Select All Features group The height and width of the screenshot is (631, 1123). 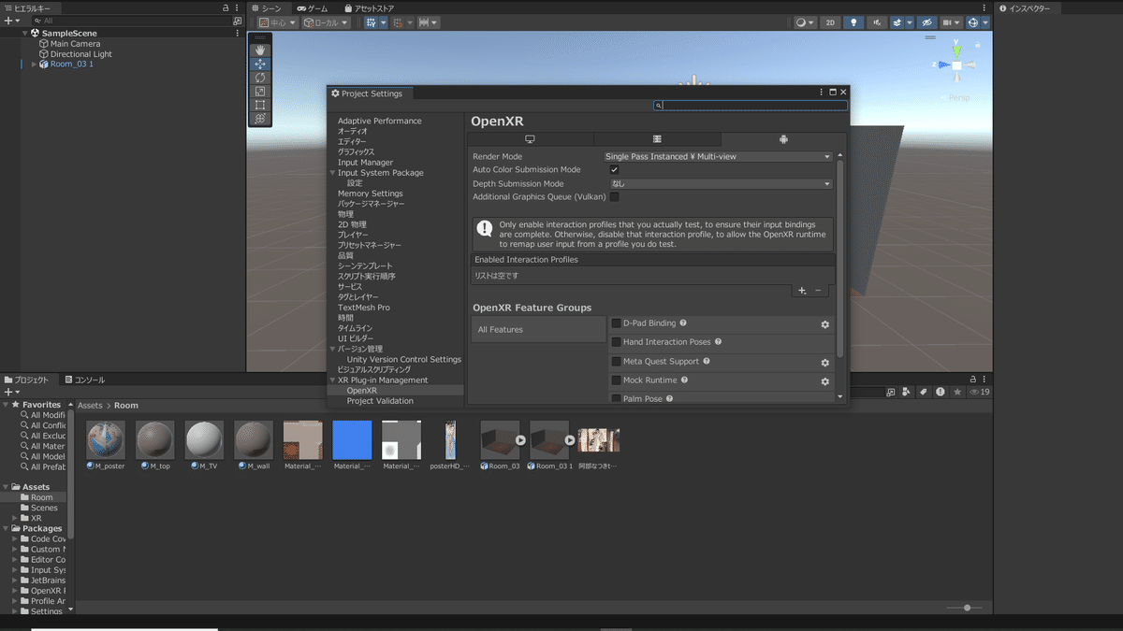point(539,329)
